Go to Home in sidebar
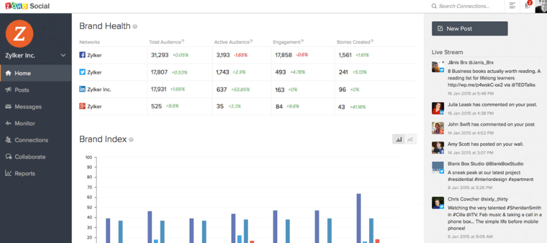Image resolution: width=547 pixels, height=243 pixels. (x=36, y=73)
